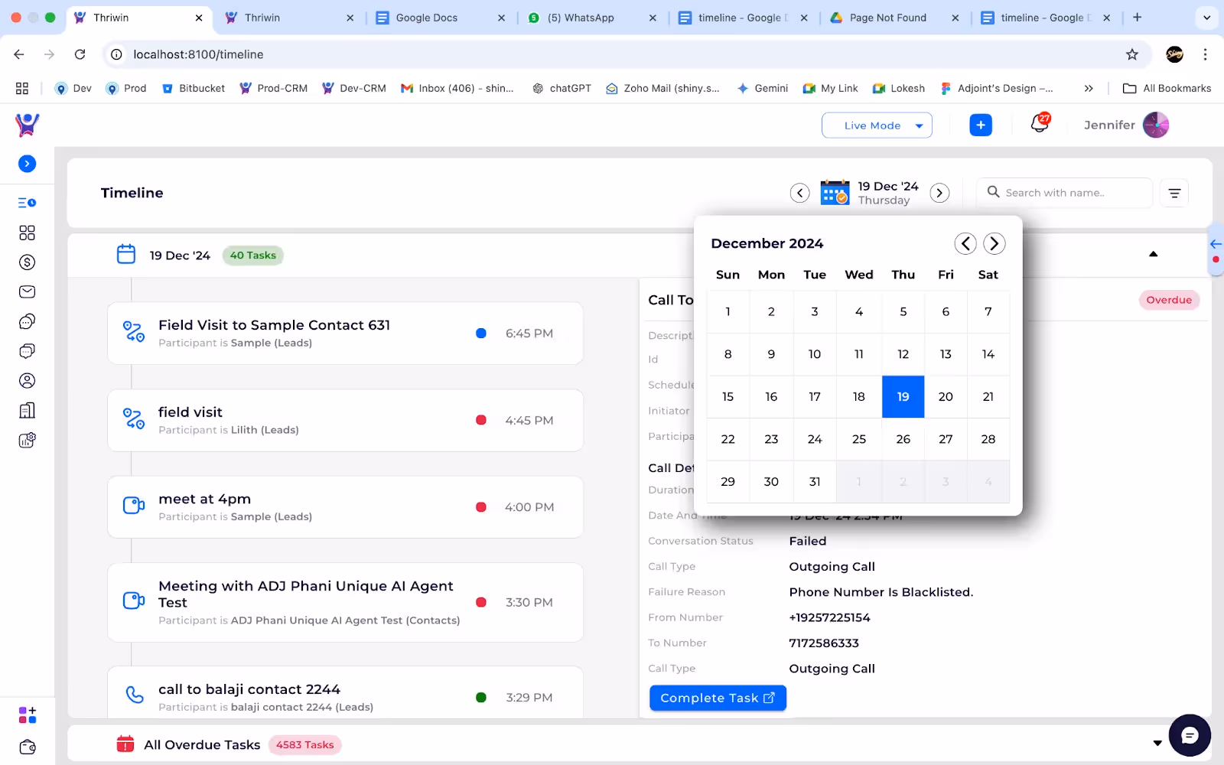Image resolution: width=1224 pixels, height=765 pixels.
Task: Show previous month in calendar popup
Action: [965, 243]
